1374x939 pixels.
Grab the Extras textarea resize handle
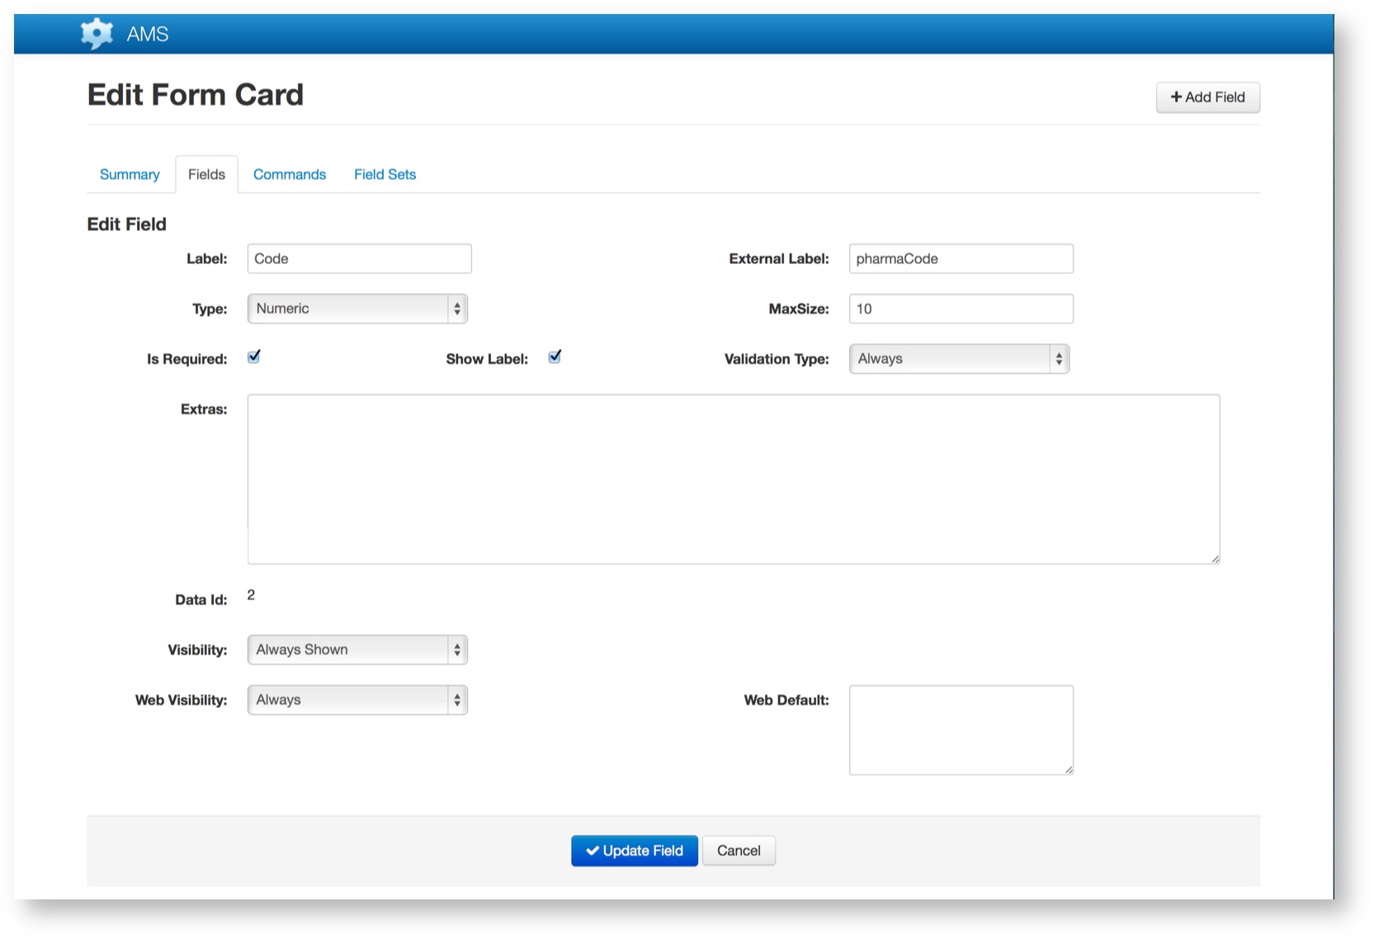(1215, 559)
